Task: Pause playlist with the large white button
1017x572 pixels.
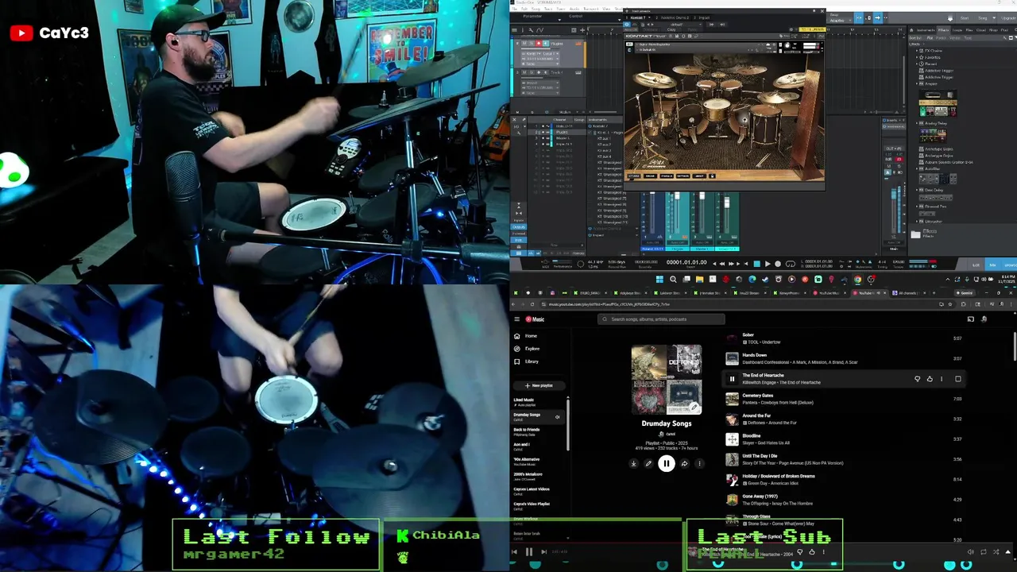Action: pyautogui.click(x=666, y=463)
